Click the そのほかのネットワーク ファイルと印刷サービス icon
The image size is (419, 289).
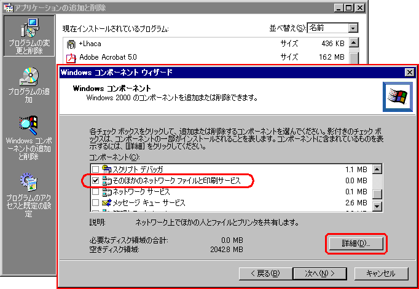107,181
